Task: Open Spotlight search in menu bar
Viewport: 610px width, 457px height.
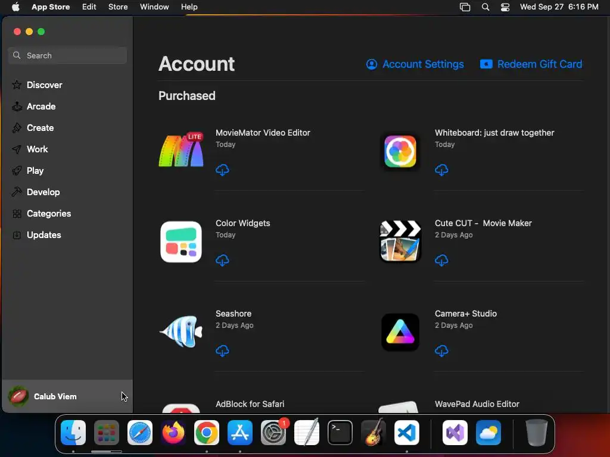Action: click(485, 7)
